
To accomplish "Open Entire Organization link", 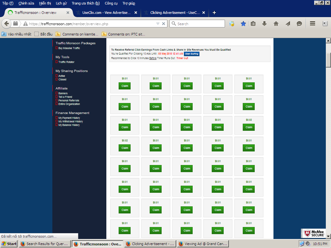I will click(69, 104).
